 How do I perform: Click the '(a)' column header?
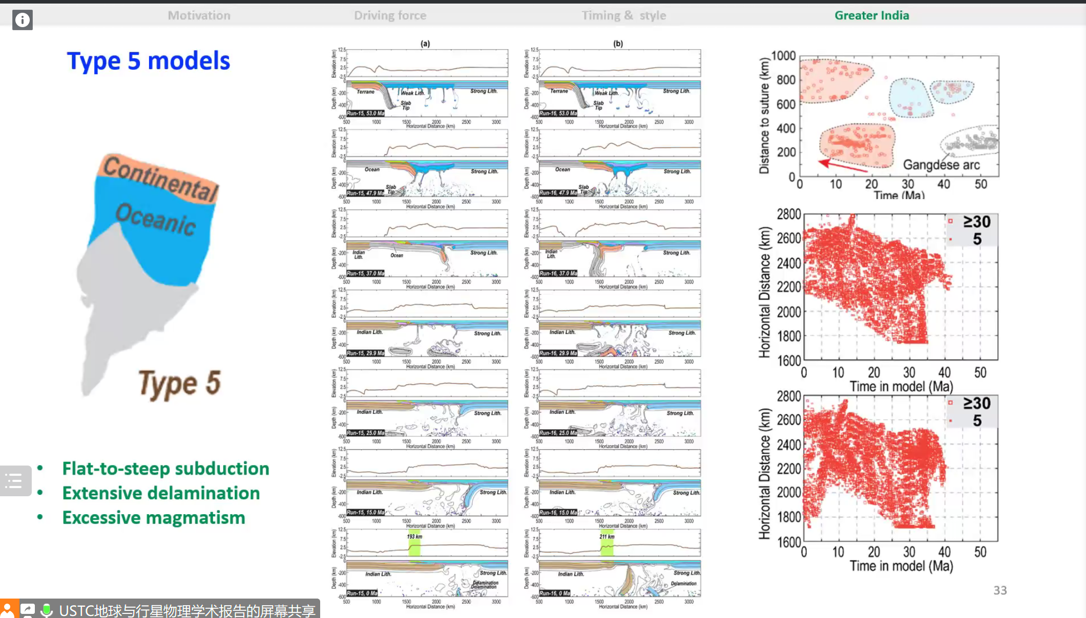[425, 43]
